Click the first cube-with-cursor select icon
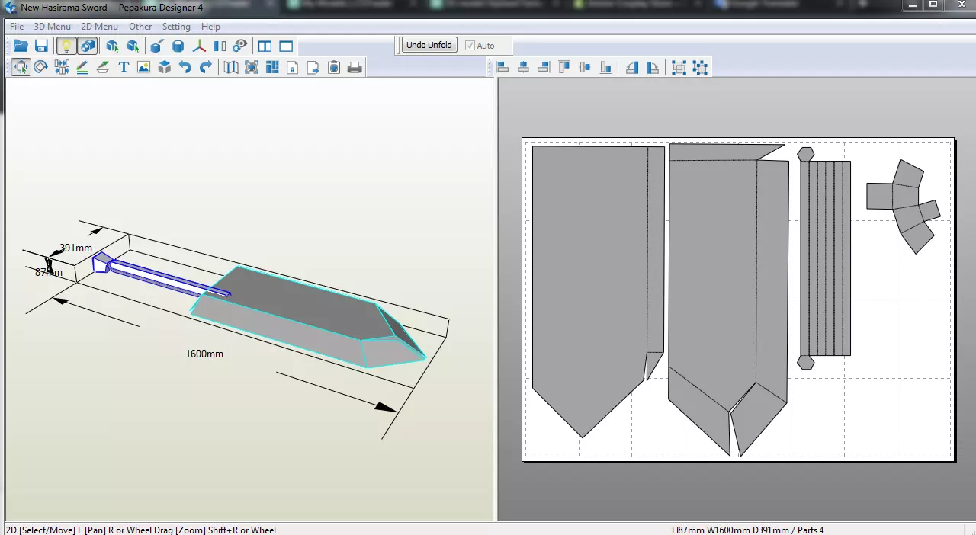Viewport: 976px width, 535px height. pyautogui.click(x=112, y=46)
